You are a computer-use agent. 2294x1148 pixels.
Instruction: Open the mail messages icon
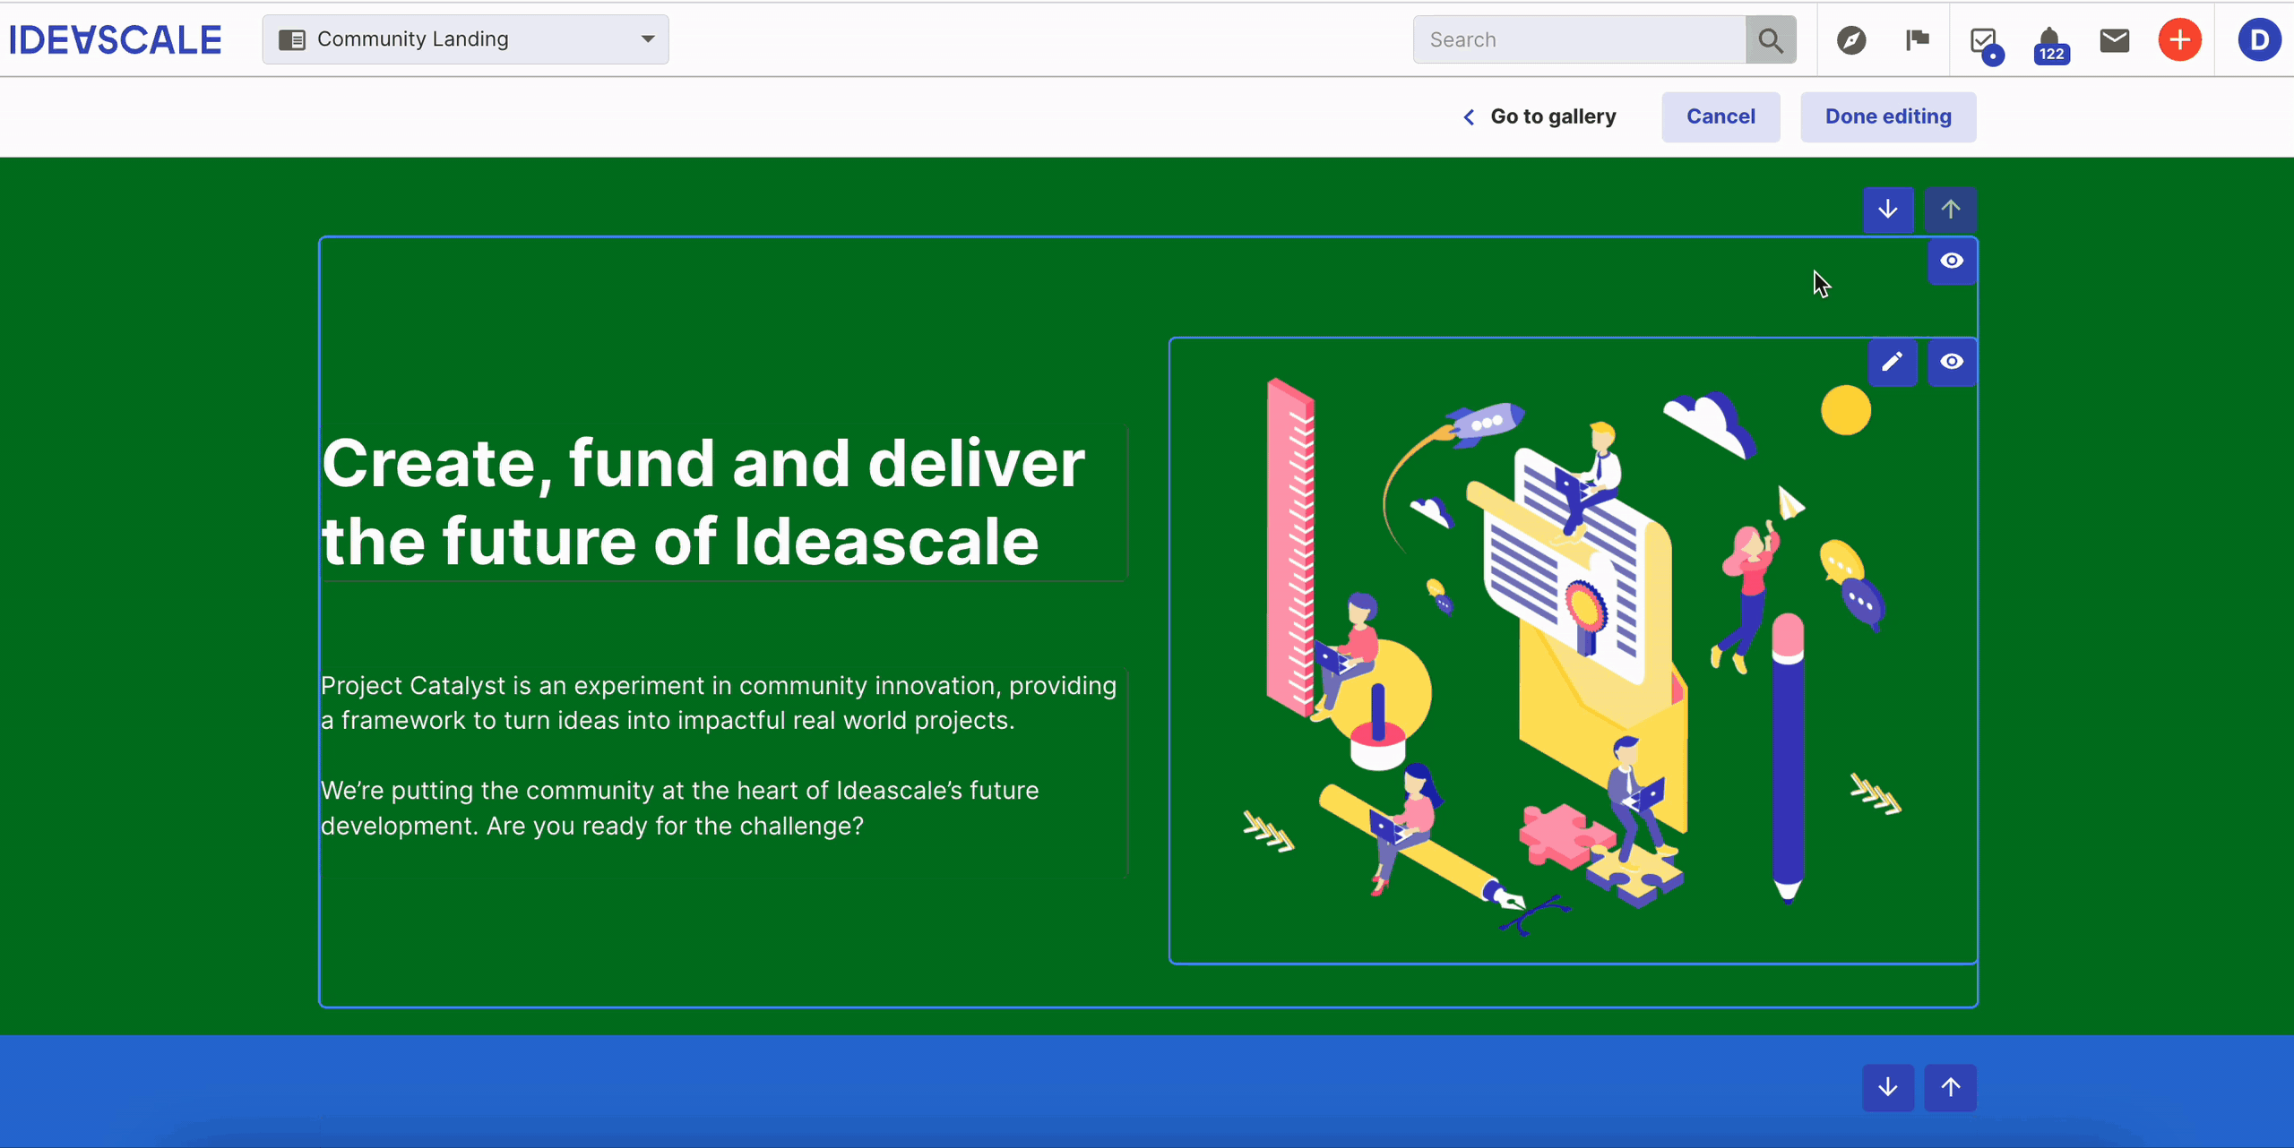click(x=2115, y=39)
